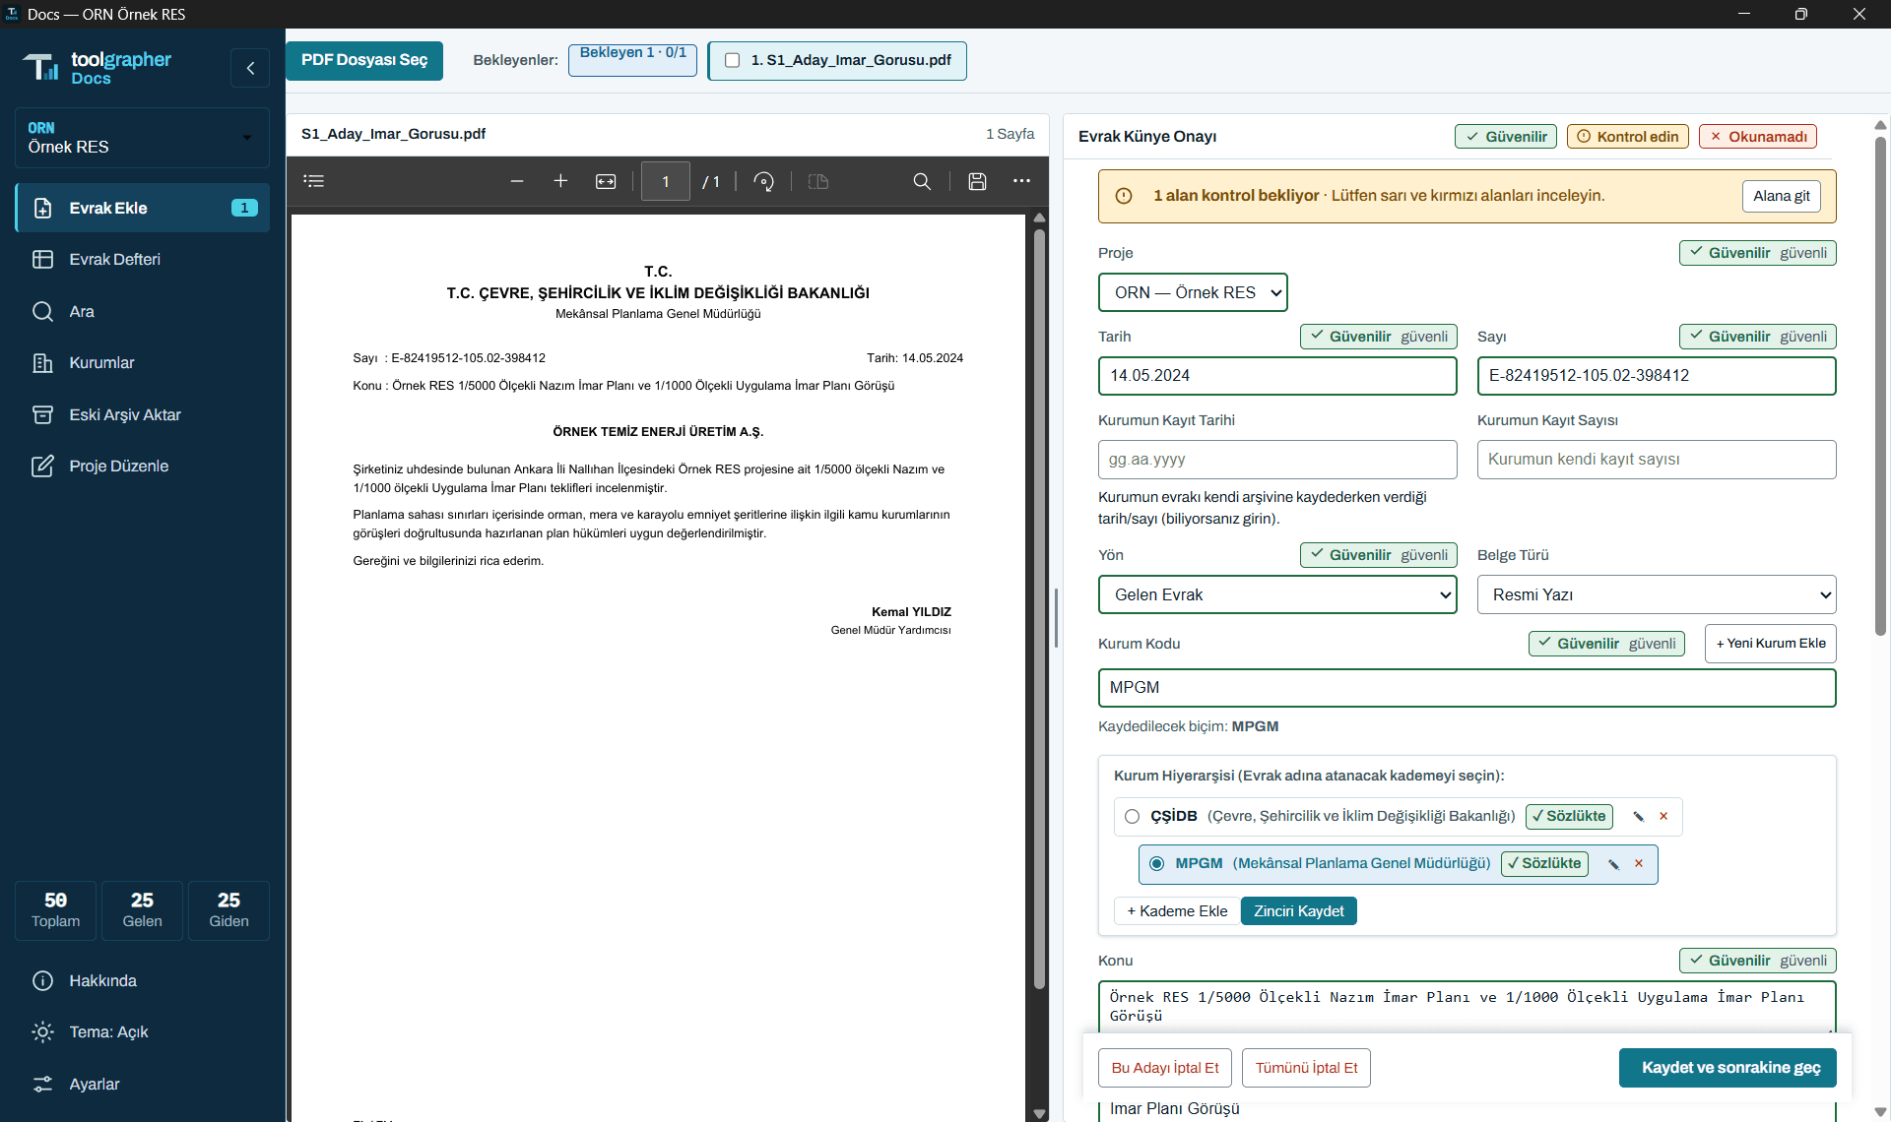
Task: Open the PDF toolbar more options menu
Action: coord(1021,181)
